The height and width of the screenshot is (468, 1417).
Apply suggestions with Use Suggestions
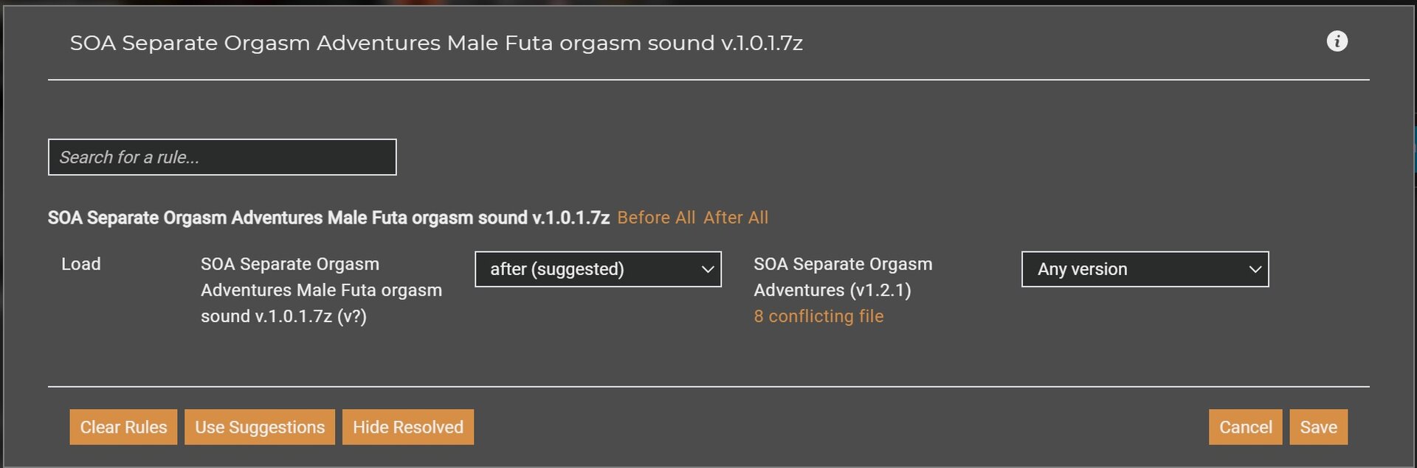point(259,427)
